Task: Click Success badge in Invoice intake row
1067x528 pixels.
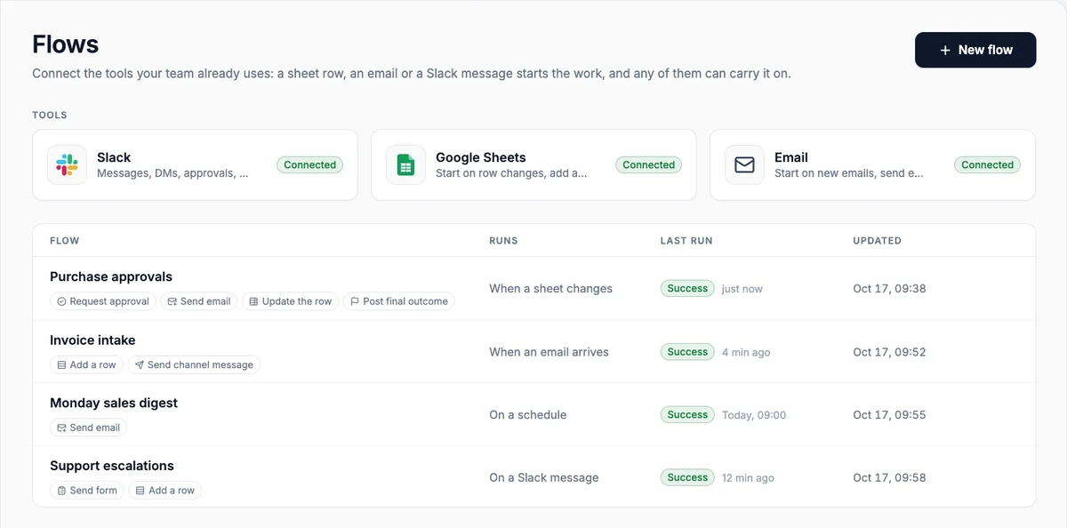Action: pos(687,351)
